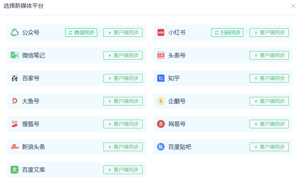This screenshot has width=298, height=188.
Task: Click the 企鹅号 yellow penguin icon
Action: pyautogui.click(x=161, y=101)
